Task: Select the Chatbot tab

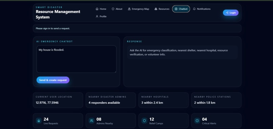Action: click(x=181, y=9)
